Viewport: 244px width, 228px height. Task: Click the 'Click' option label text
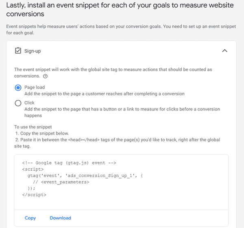pos(29,103)
